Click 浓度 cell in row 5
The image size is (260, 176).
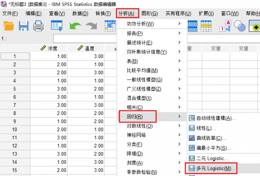tap(49, 89)
